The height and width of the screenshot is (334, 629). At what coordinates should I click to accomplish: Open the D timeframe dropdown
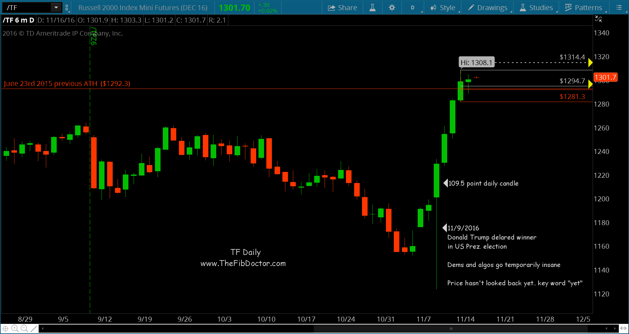click(x=413, y=8)
